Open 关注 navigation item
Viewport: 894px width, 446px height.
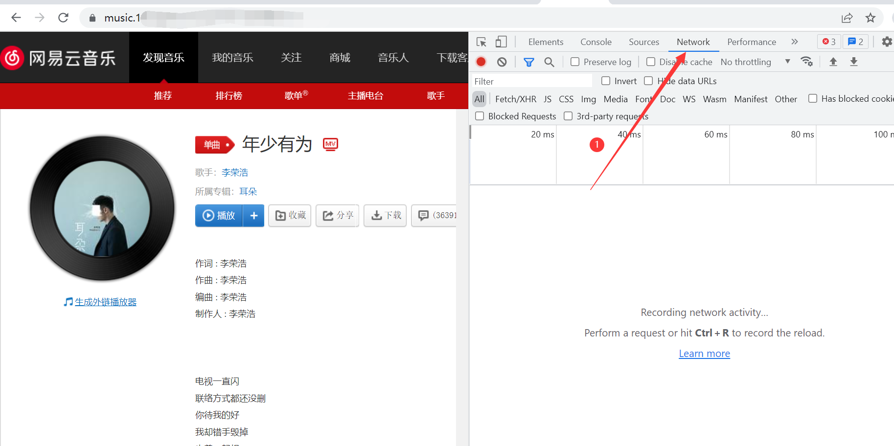coord(291,58)
